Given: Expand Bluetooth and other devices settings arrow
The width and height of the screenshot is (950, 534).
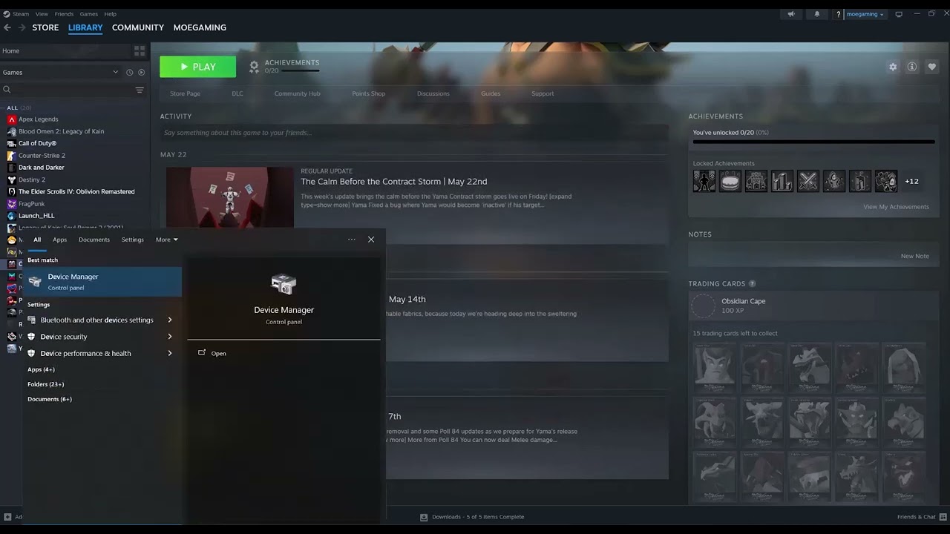Looking at the screenshot, I should click(x=170, y=320).
